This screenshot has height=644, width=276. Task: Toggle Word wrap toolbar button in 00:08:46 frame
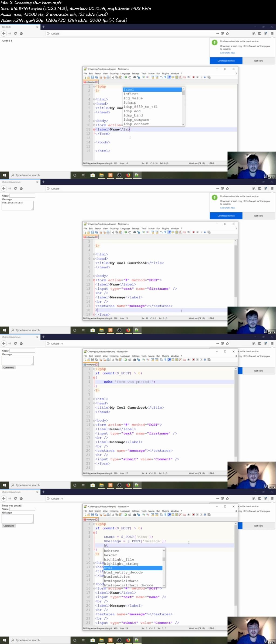coord(161,515)
